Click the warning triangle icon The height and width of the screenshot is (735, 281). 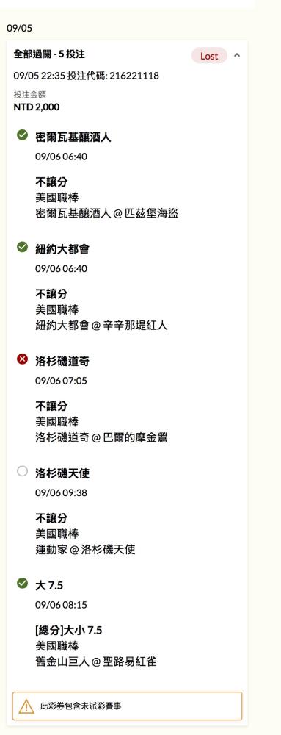pos(26,706)
